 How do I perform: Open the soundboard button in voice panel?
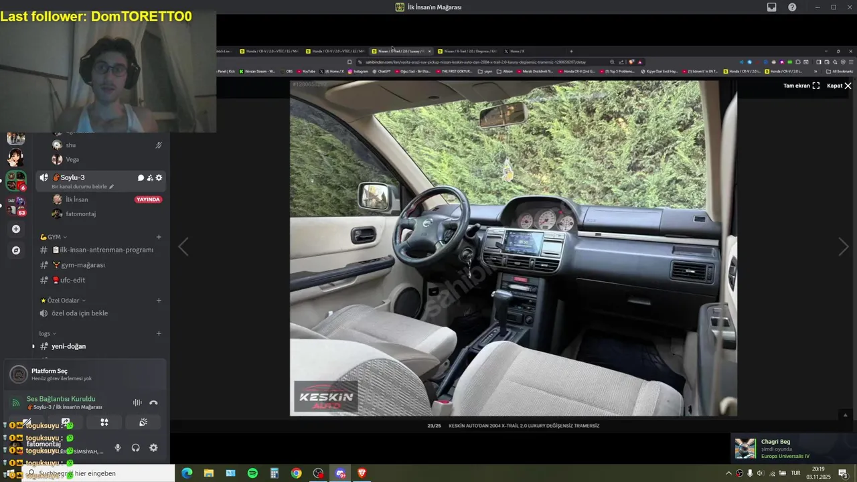(x=143, y=422)
